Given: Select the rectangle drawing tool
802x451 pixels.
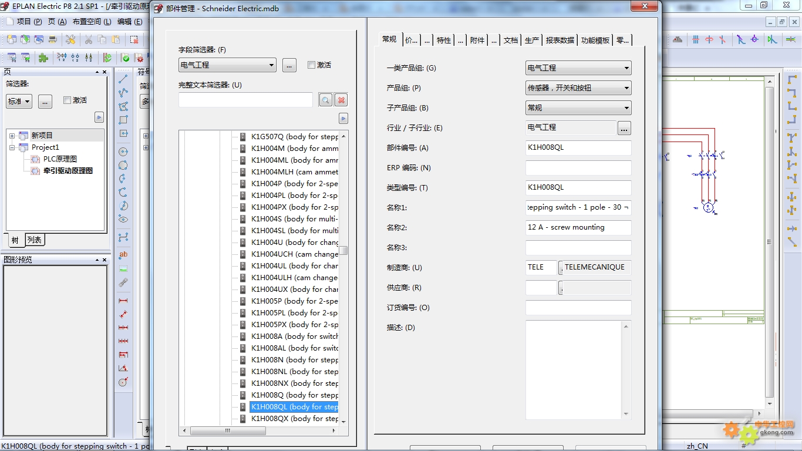Looking at the screenshot, I should pyautogui.click(x=123, y=120).
